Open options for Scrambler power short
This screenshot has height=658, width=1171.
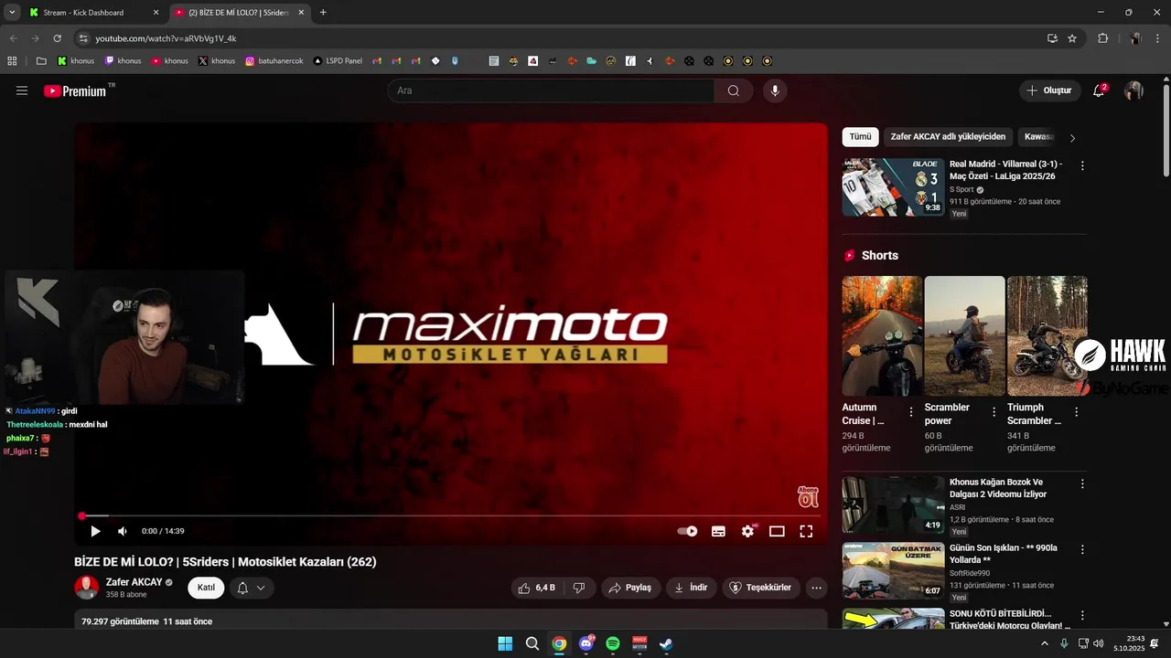point(994,412)
